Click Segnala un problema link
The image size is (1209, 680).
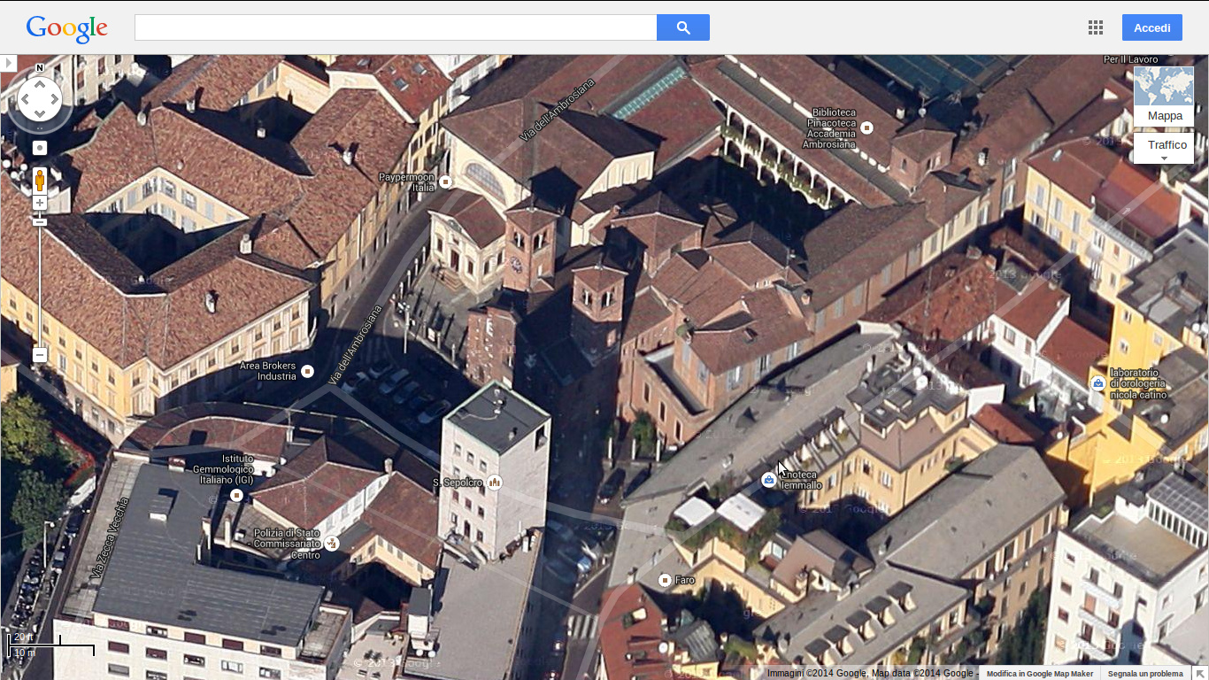(x=1145, y=674)
